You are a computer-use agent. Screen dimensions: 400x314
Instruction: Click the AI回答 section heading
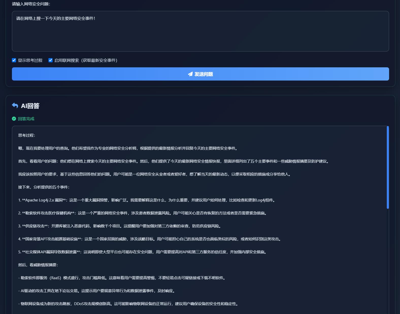pos(30,106)
